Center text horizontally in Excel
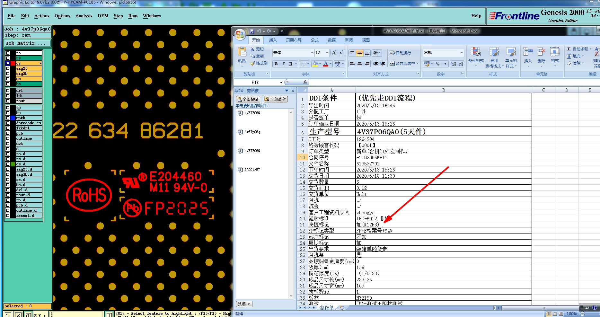600x317 pixels. (x=360, y=64)
